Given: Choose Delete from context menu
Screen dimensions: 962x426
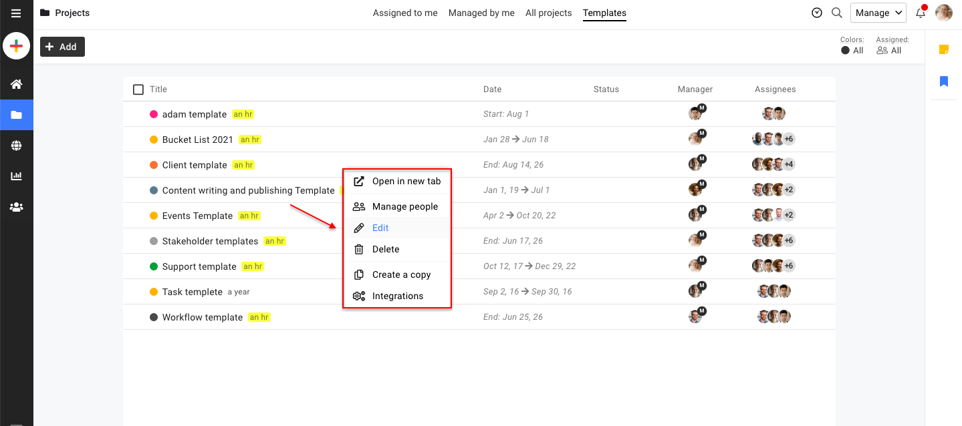Looking at the screenshot, I should click(x=397, y=249).
